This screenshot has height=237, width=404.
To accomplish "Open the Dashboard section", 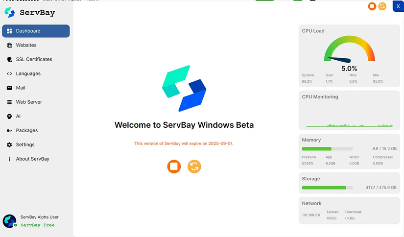I will [36, 31].
